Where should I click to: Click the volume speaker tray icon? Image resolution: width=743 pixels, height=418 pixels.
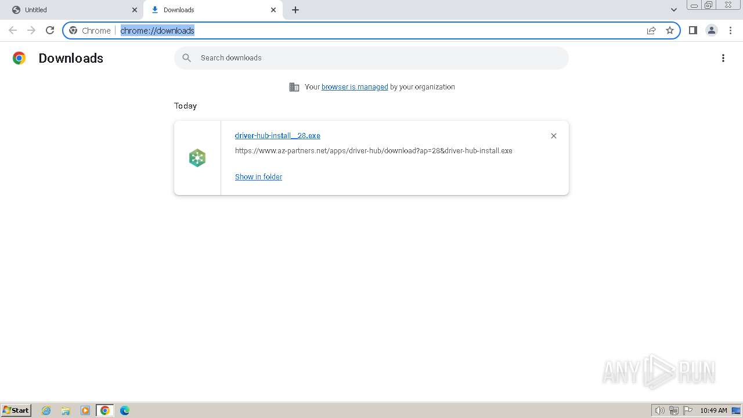point(659,410)
